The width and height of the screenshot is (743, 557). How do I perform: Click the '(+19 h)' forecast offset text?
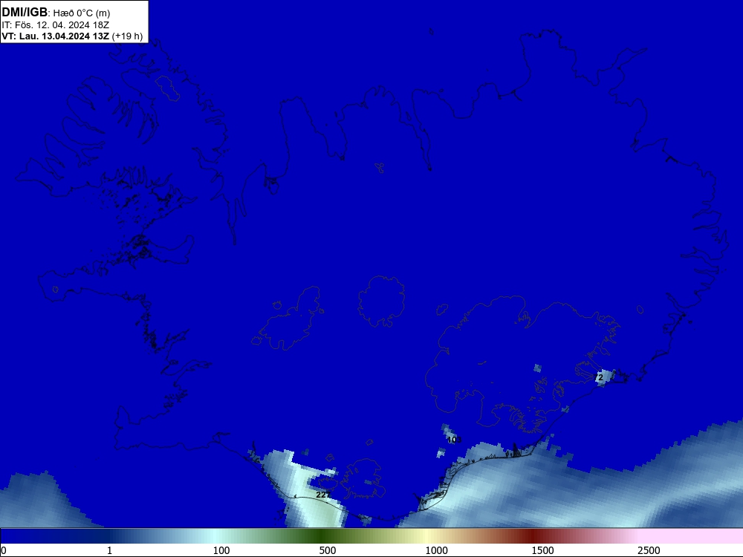tap(128, 36)
